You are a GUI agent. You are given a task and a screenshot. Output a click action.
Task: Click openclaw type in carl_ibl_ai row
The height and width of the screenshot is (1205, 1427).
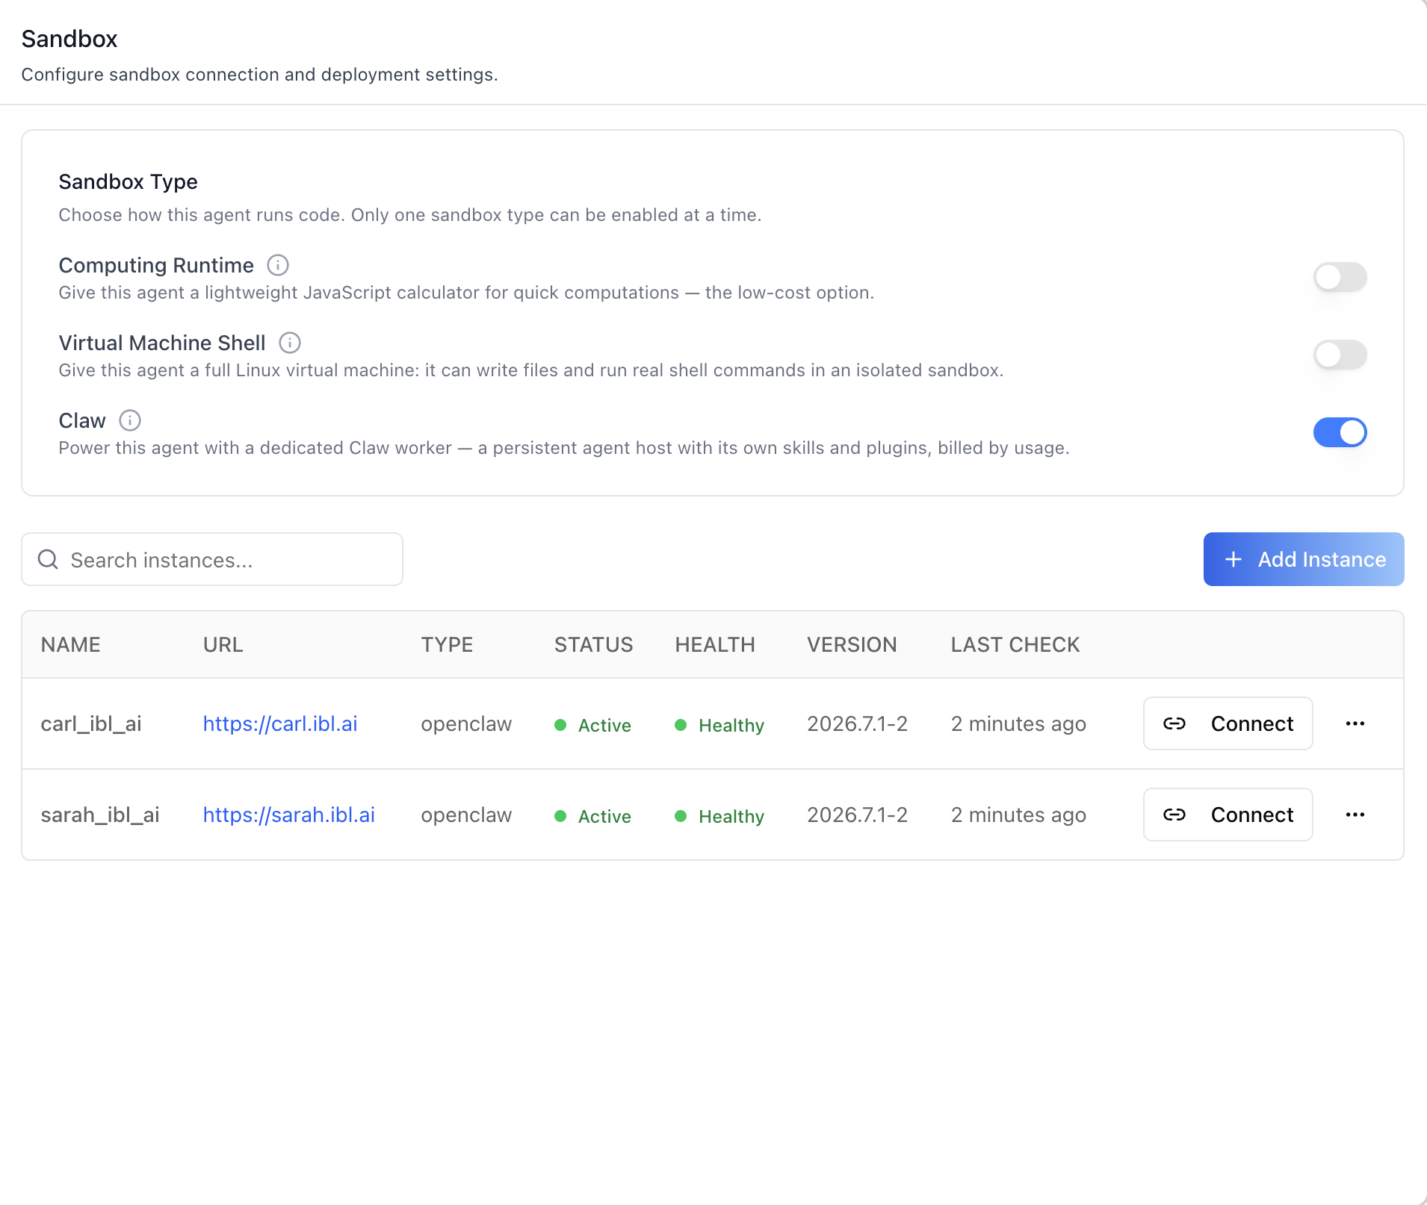pos(466,723)
